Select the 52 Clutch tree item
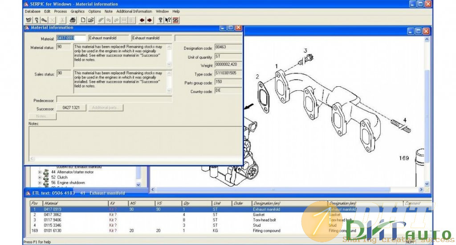The image size is (456, 245). click(x=59, y=177)
